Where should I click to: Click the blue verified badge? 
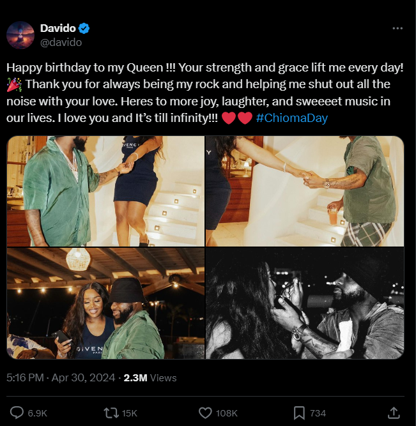(x=84, y=28)
